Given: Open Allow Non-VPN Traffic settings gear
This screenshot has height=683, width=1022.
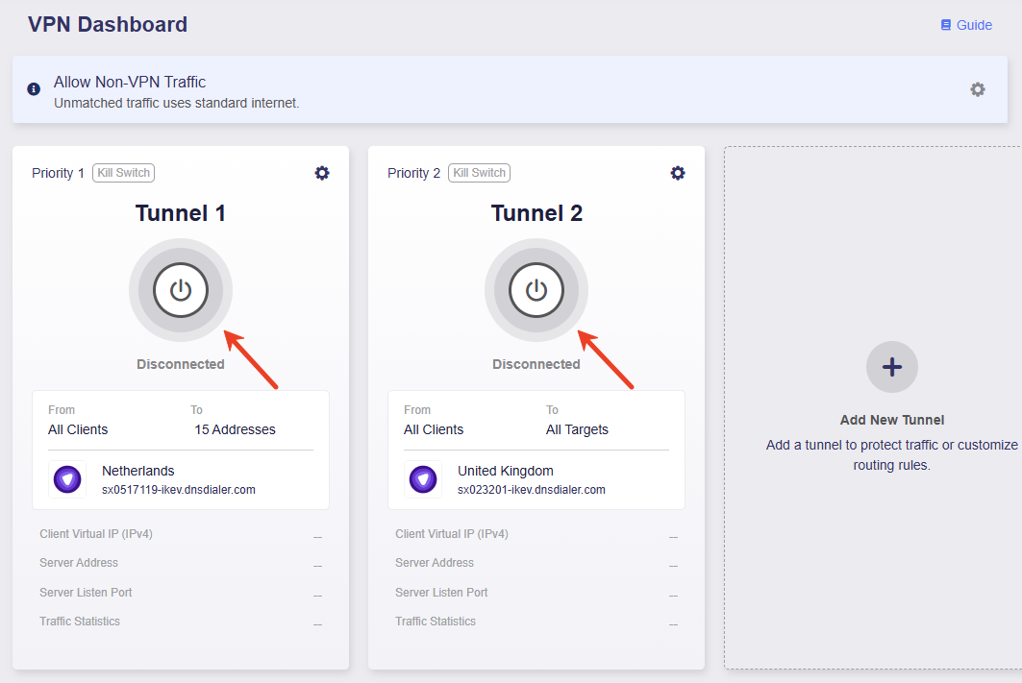Looking at the screenshot, I should coord(978,89).
